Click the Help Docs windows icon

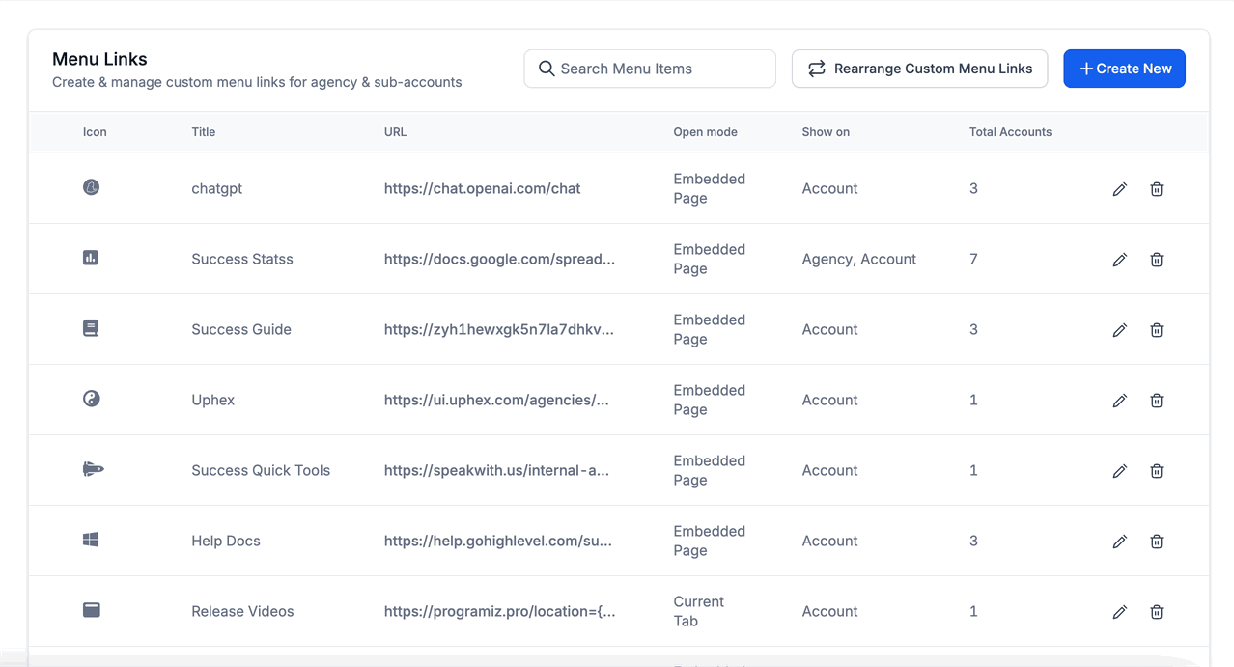pos(91,540)
